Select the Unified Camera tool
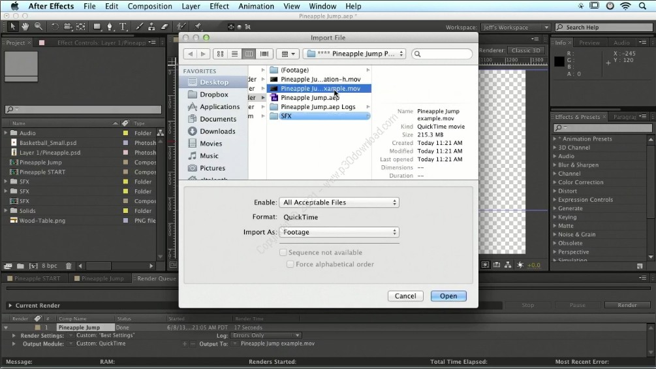The image size is (656, 369). pos(68,27)
